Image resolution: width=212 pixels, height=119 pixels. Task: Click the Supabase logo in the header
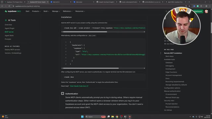[x=13, y=11]
